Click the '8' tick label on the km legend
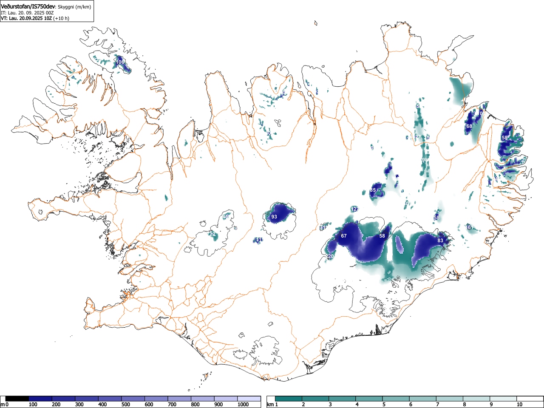 click(x=464, y=405)
